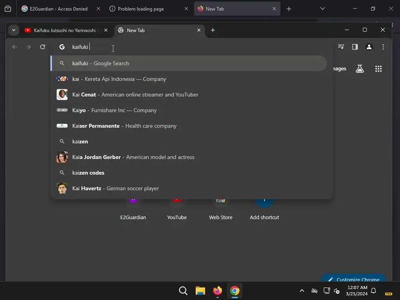The image size is (400, 300).
Task: Close the Problem loading page tab
Action: click(186, 9)
